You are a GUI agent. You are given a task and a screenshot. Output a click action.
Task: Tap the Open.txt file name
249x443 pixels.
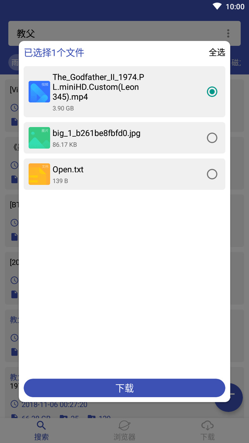click(68, 169)
